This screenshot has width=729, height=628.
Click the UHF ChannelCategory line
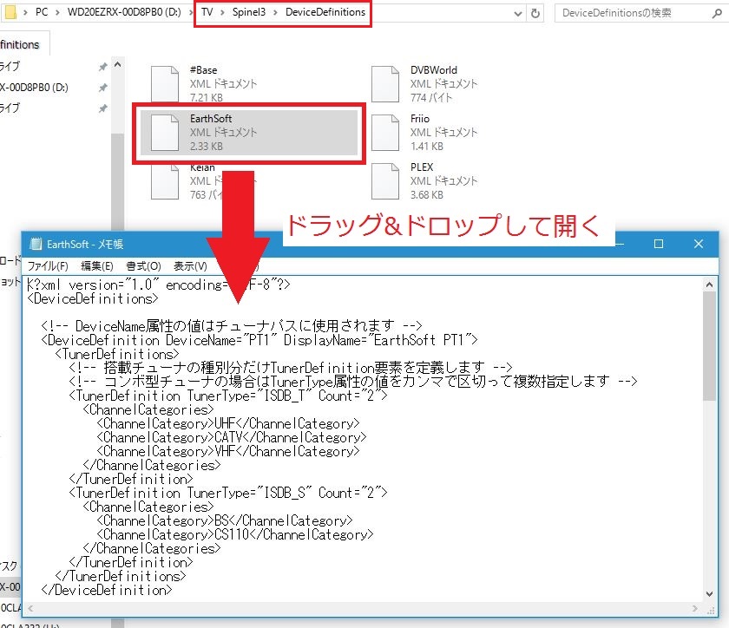[228, 423]
